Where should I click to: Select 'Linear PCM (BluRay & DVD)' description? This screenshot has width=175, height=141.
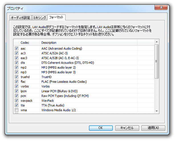(x=60, y=91)
